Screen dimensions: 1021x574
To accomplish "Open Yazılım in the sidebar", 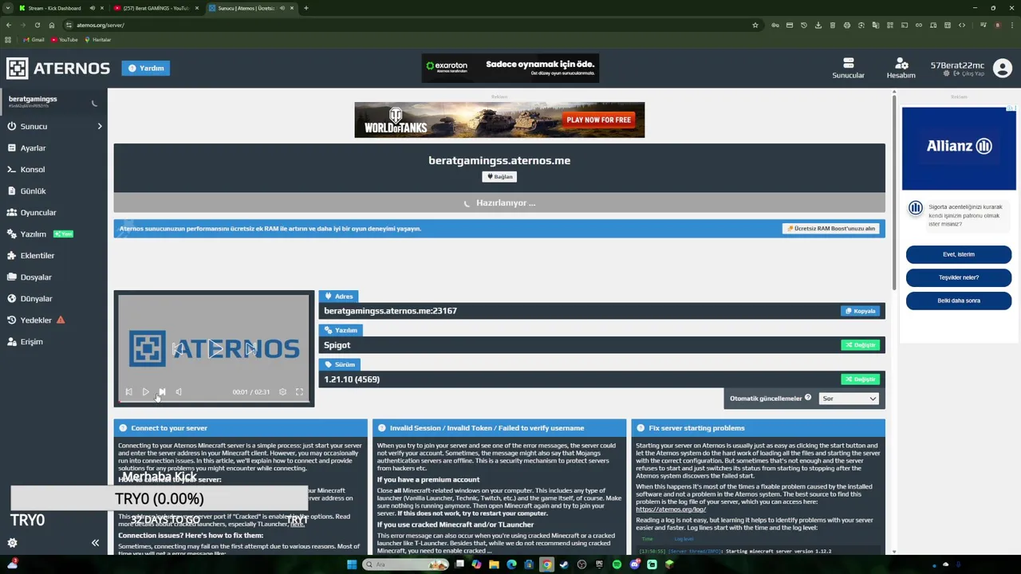I will pyautogui.click(x=34, y=234).
